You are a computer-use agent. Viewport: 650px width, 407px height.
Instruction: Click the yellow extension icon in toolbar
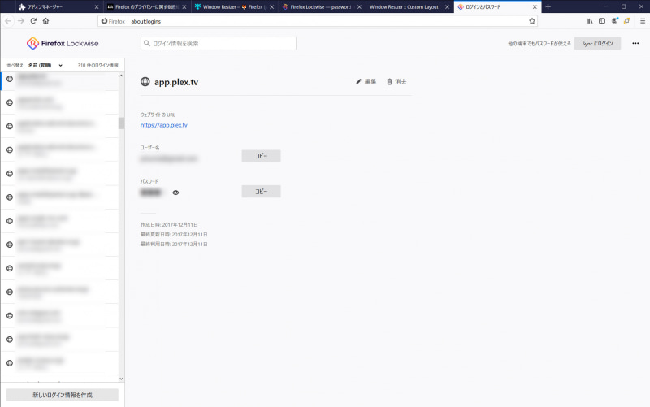pos(626,21)
